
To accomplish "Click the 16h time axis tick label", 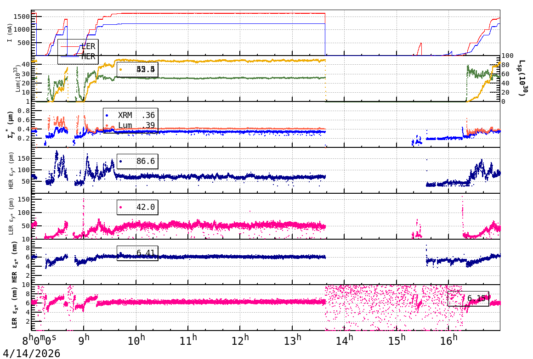I will click(448, 340).
